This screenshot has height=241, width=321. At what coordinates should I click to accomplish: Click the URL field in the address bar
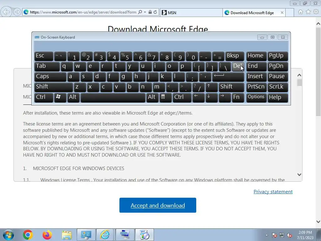83,12
